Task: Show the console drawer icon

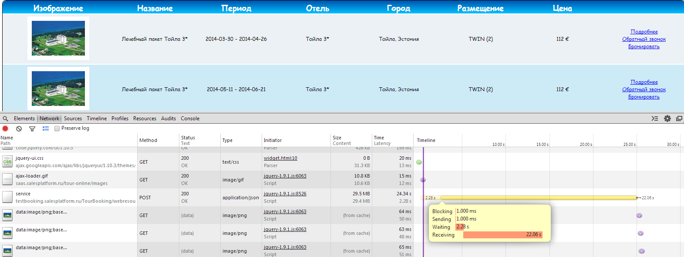Action: [x=654, y=119]
